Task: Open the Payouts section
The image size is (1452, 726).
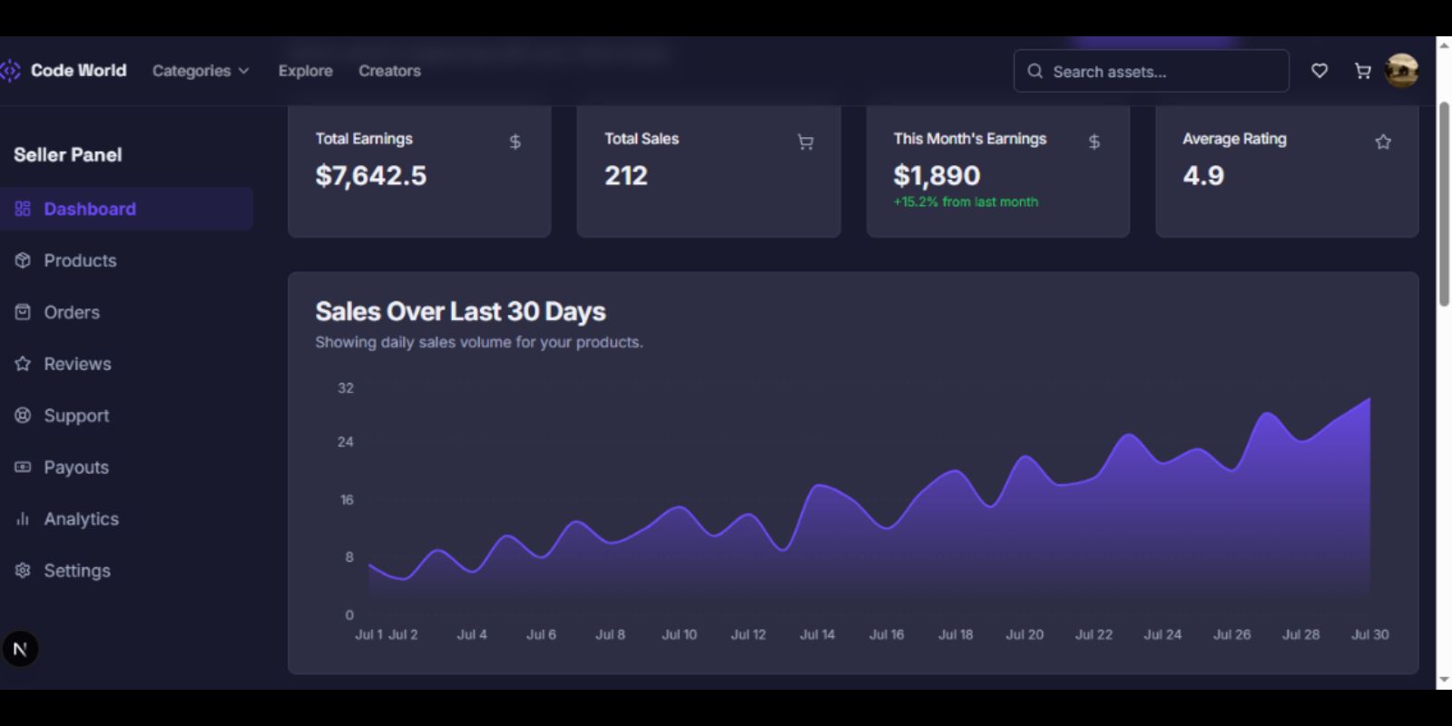Action: (x=76, y=467)
